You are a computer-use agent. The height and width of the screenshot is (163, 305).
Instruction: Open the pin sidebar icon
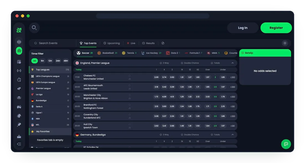coord(19,125)
